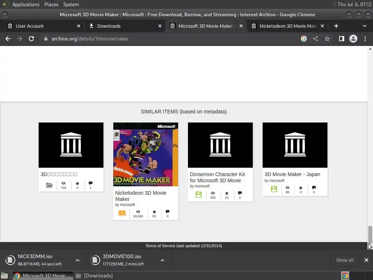Open the Chrome profile avatar
Screen dimensions: 373x280
coord(353,39)
